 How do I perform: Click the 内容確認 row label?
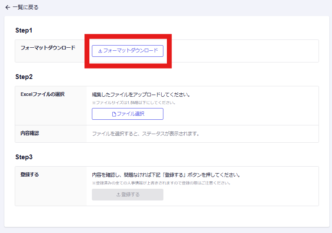[29, 133]
